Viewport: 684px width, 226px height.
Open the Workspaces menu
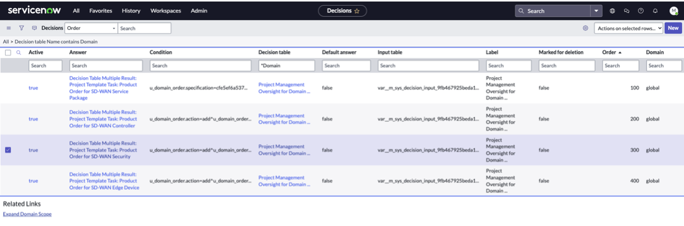coord(166,11)
